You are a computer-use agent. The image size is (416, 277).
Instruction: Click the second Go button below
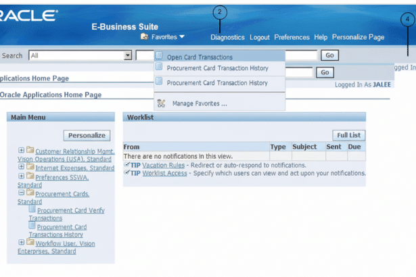(x=325, y=72)
